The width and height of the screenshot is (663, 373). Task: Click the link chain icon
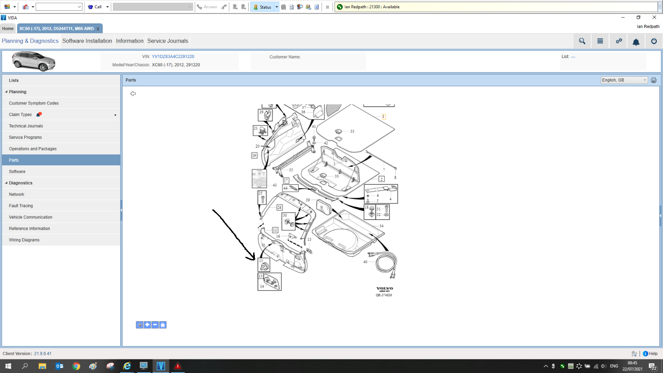[619, 41]
